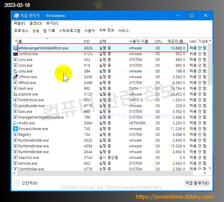Viewport: 224px width, 202px height.
Task: Select the AtMessengerMobileEdition.exe row
Action: point(110,48)
